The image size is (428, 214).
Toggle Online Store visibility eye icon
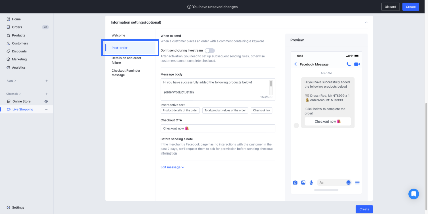pyautogui.click(x=46, y=101)
